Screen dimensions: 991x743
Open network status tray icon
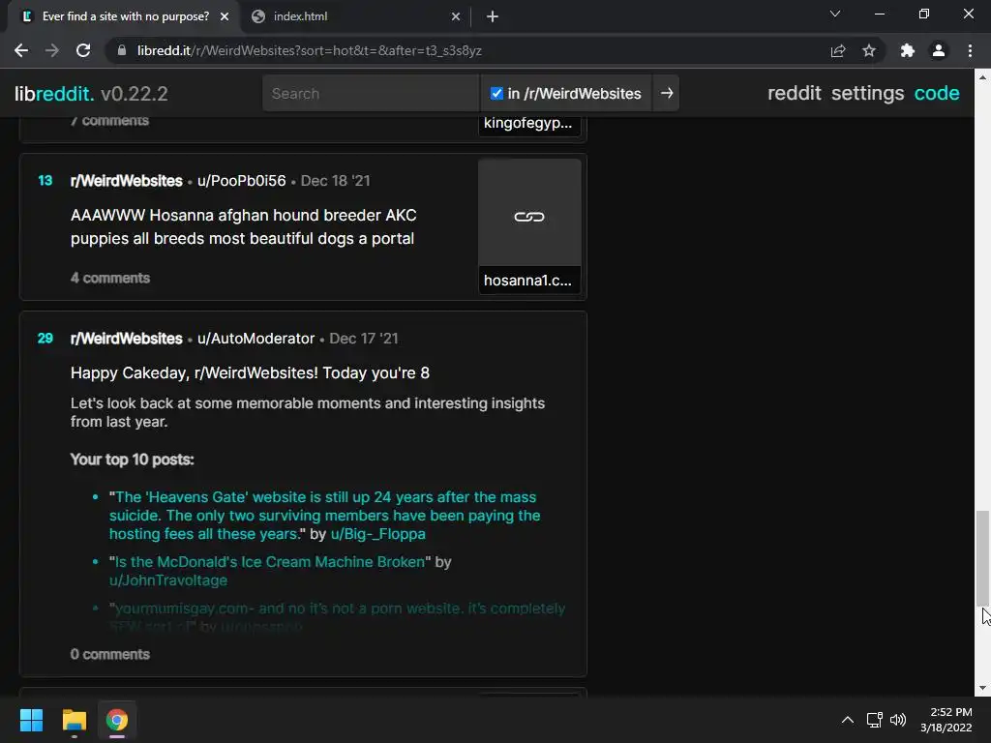tap(875, 720)
